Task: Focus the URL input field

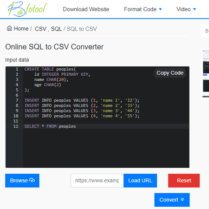Action: tap(97, 181)
